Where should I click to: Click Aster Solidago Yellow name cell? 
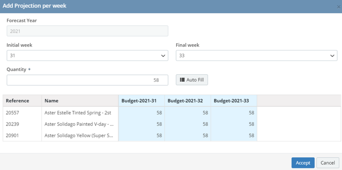click(x=80, y=135)
